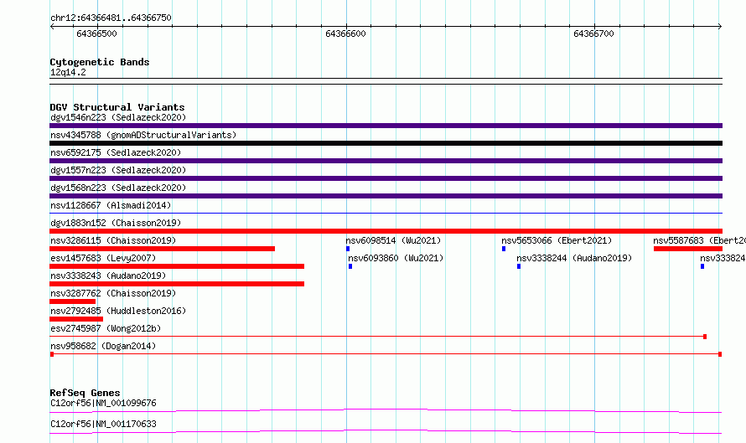Click the purple bar under nsv6592175
Viewport: 746px width, 443px height.
tap(386, 161)
